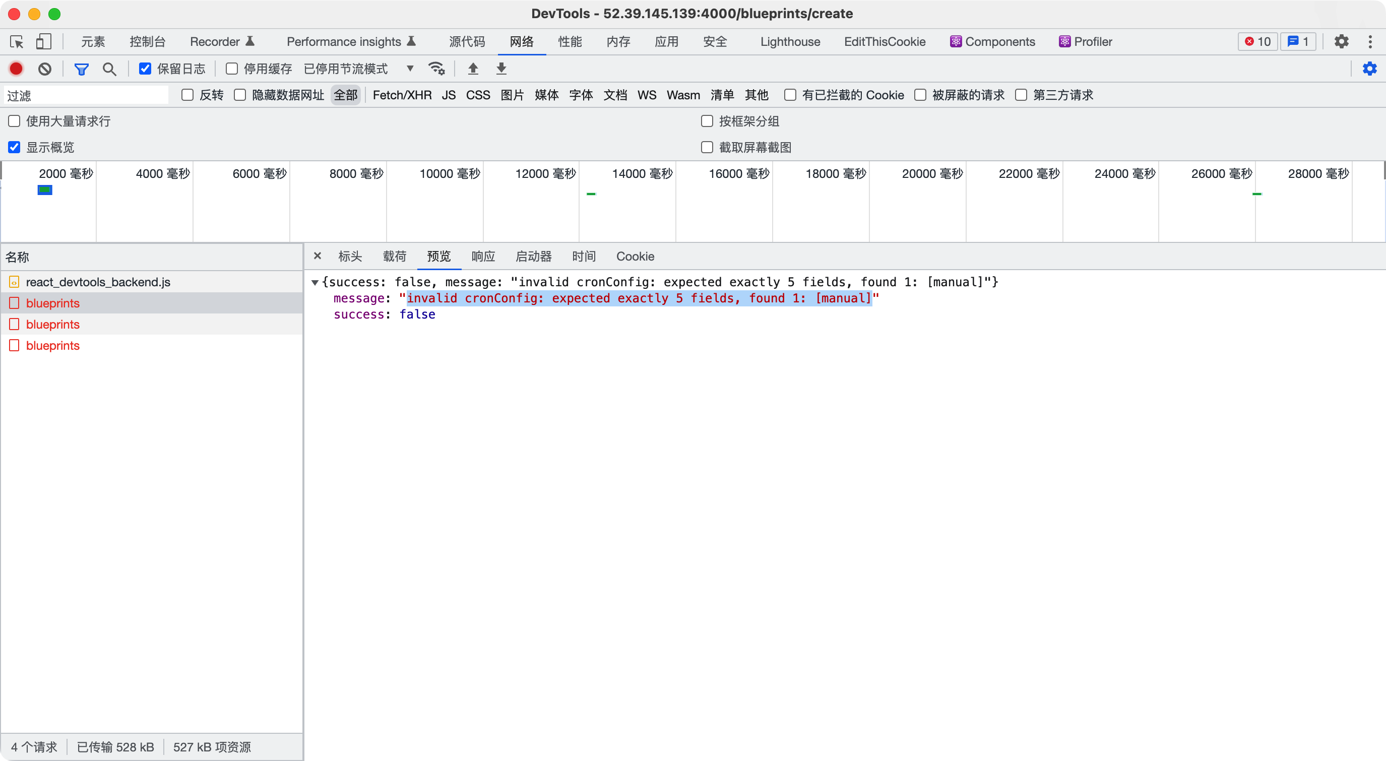Enable the 停用缓存 checkbox

[231, 69]
